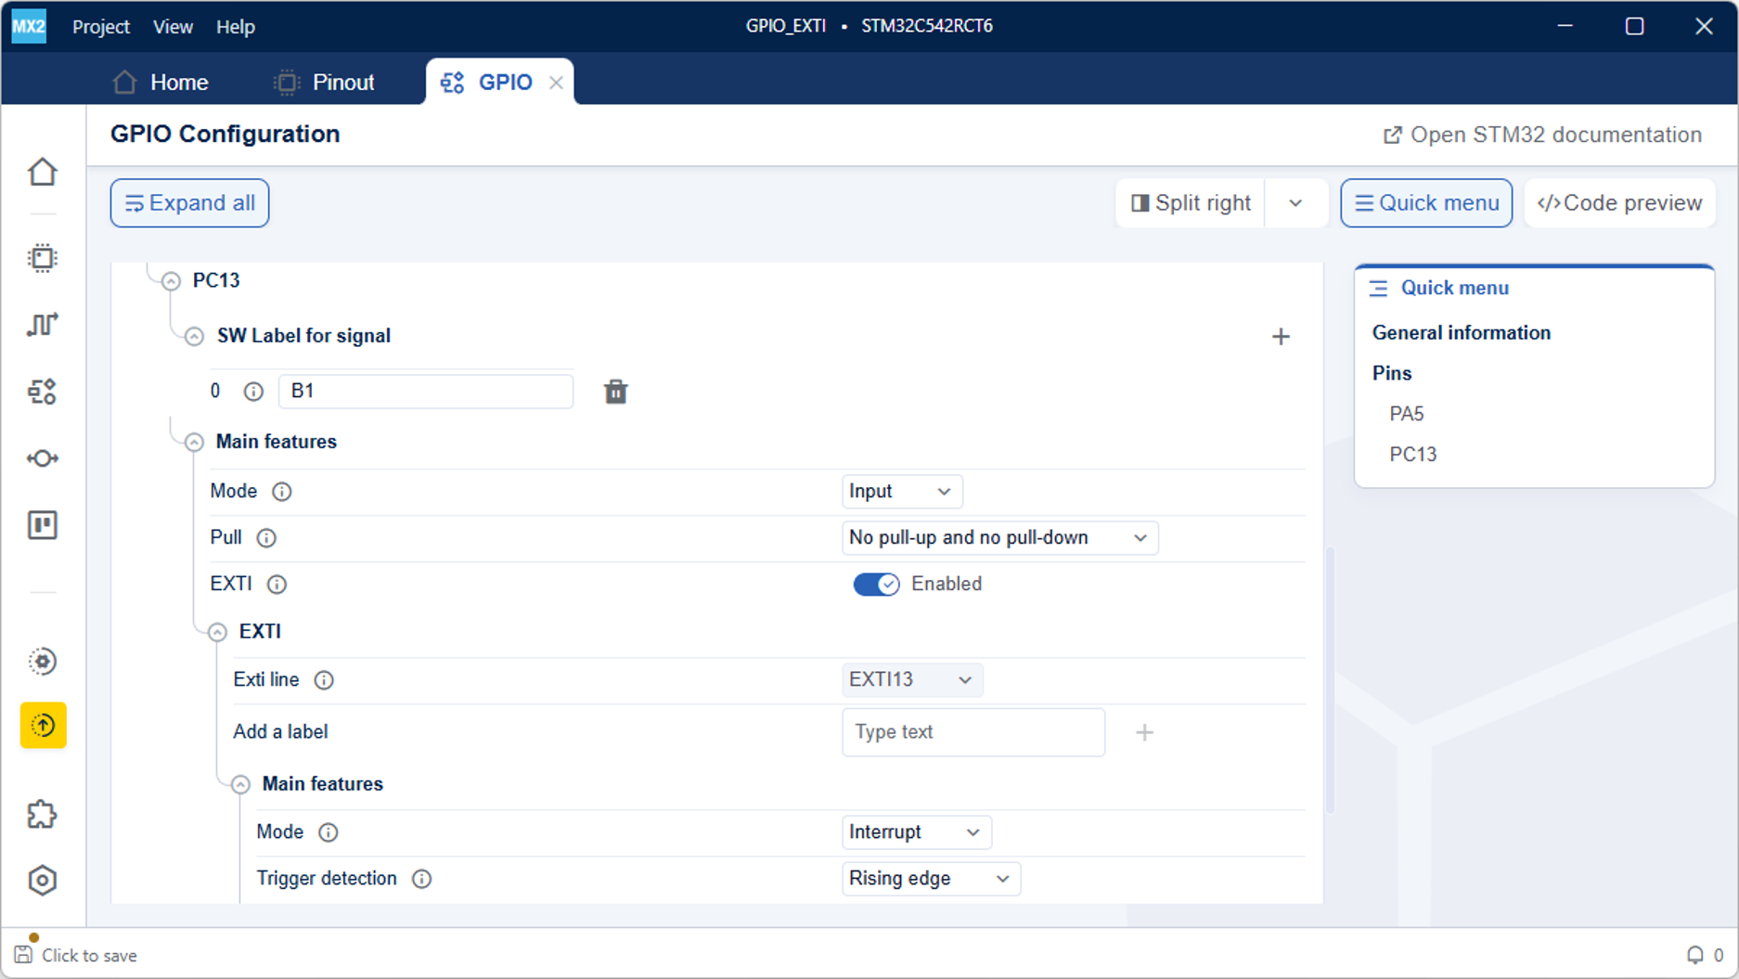Viewport: 1739px width, 979px height.
Task: Open the Mode Input dropdown
Action: tap(901, 491)
